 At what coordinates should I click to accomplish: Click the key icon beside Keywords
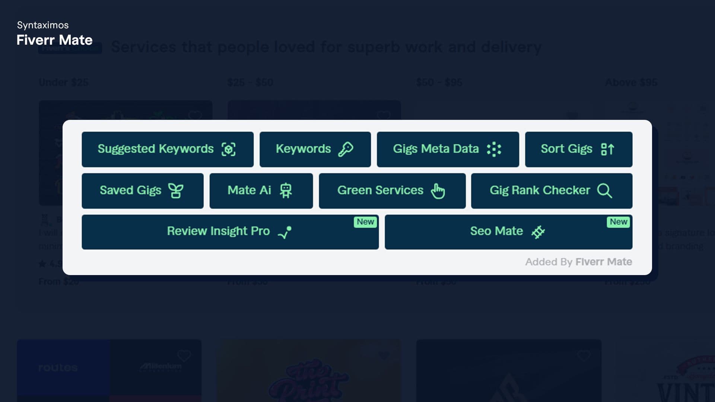click(x=346, y=149)
